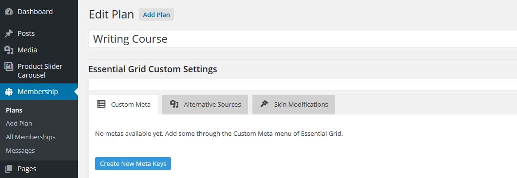Click the Dashboard gauge icon
Viewport: 517px width, 178px height.
[9, 12]
